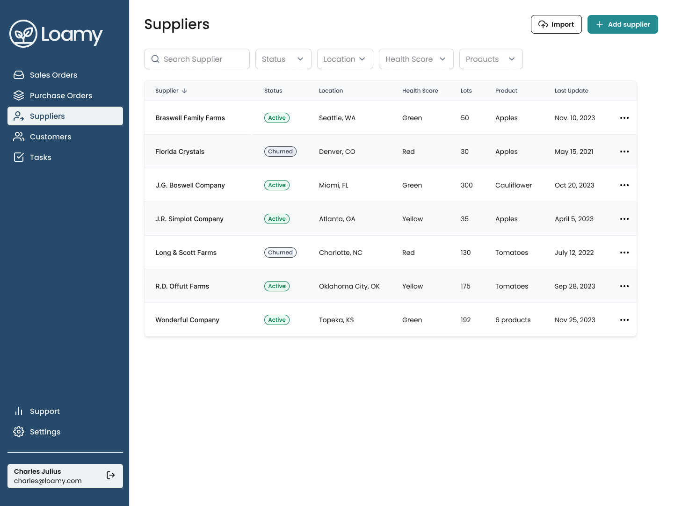Image resolution: width=674 pixels, height=506 pixels.
Task: Open the Settings menu item
Action: (65, 432)
